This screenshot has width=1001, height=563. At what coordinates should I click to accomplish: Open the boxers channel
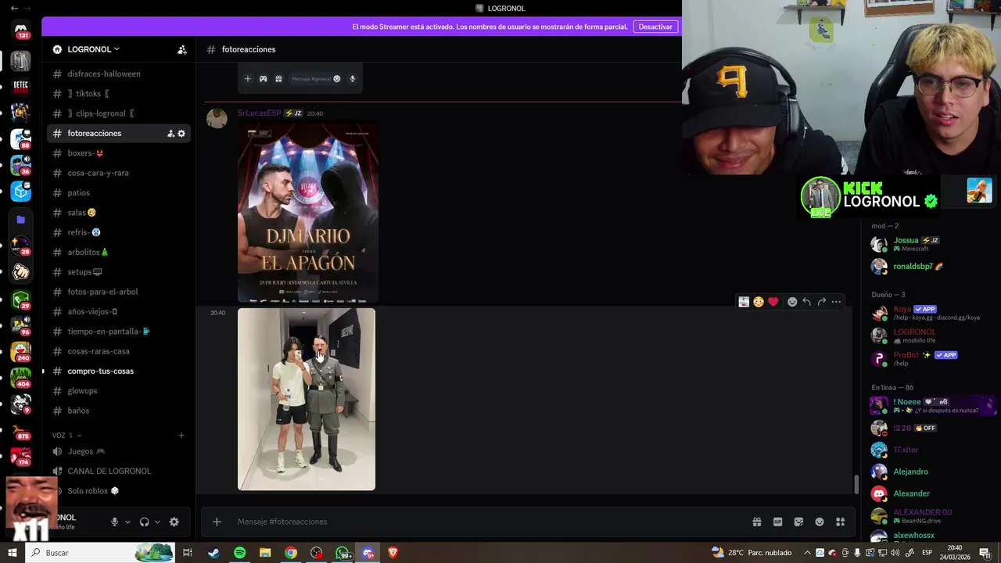tap(119, 153)
